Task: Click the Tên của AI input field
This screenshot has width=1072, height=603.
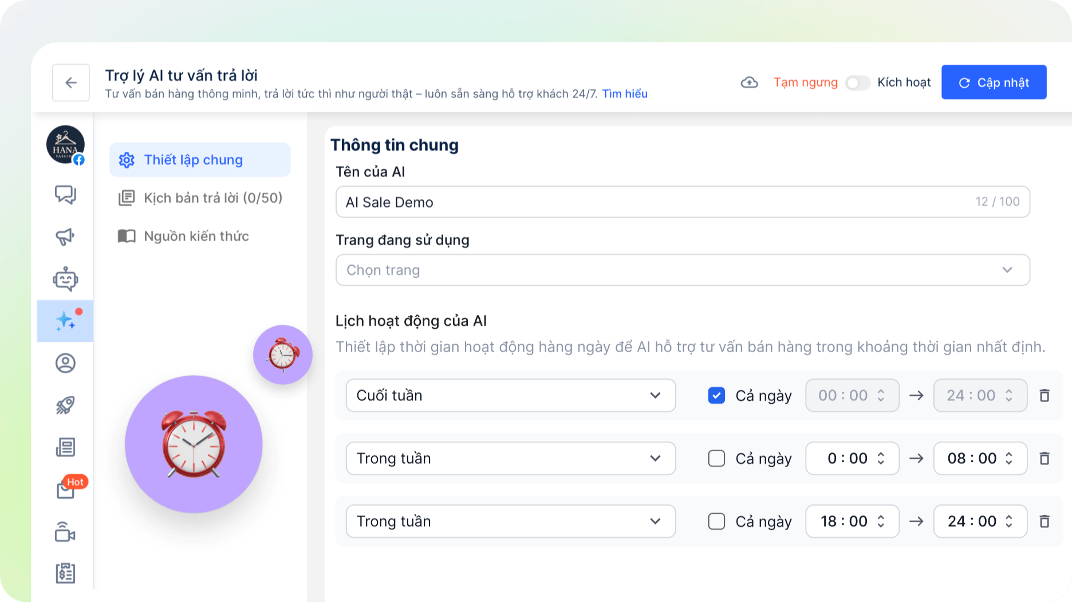Action: click(683, 202)
